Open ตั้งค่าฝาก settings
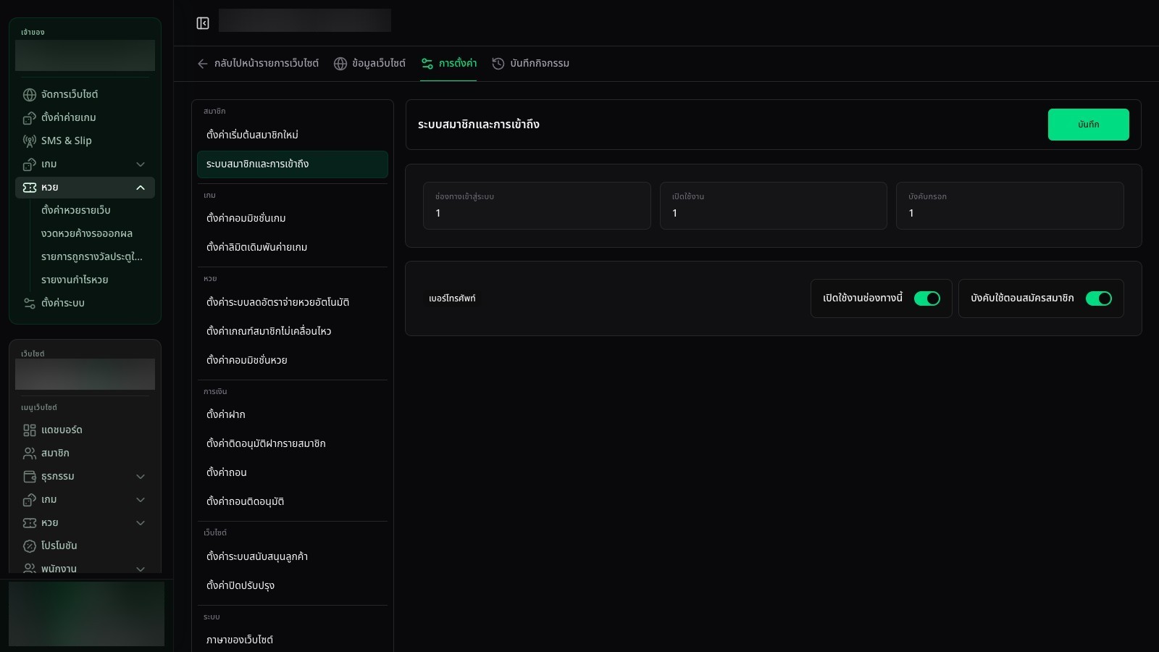 [293, 414]
